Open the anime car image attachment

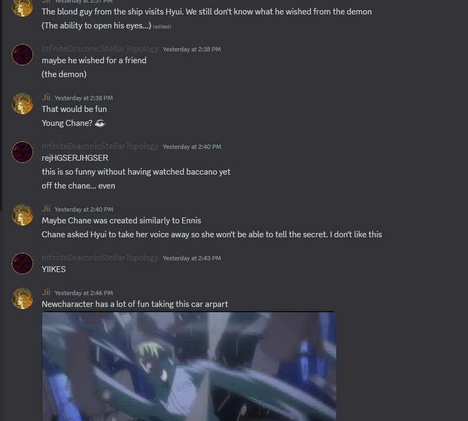189,366
